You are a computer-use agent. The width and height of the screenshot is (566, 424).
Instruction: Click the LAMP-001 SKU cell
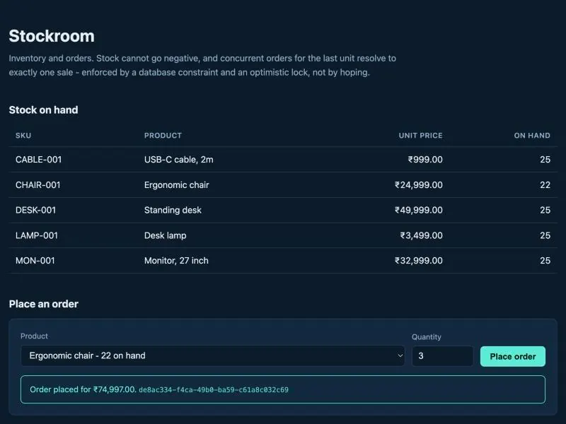[37, 235]
